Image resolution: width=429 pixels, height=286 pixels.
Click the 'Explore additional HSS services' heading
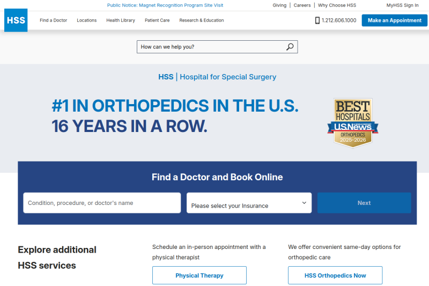coord(57,258)
